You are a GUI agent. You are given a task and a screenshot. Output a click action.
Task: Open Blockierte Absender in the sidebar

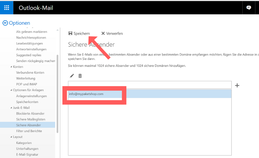click(30, 113)
